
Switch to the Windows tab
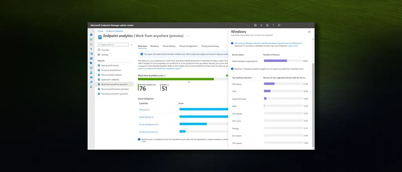155,46
